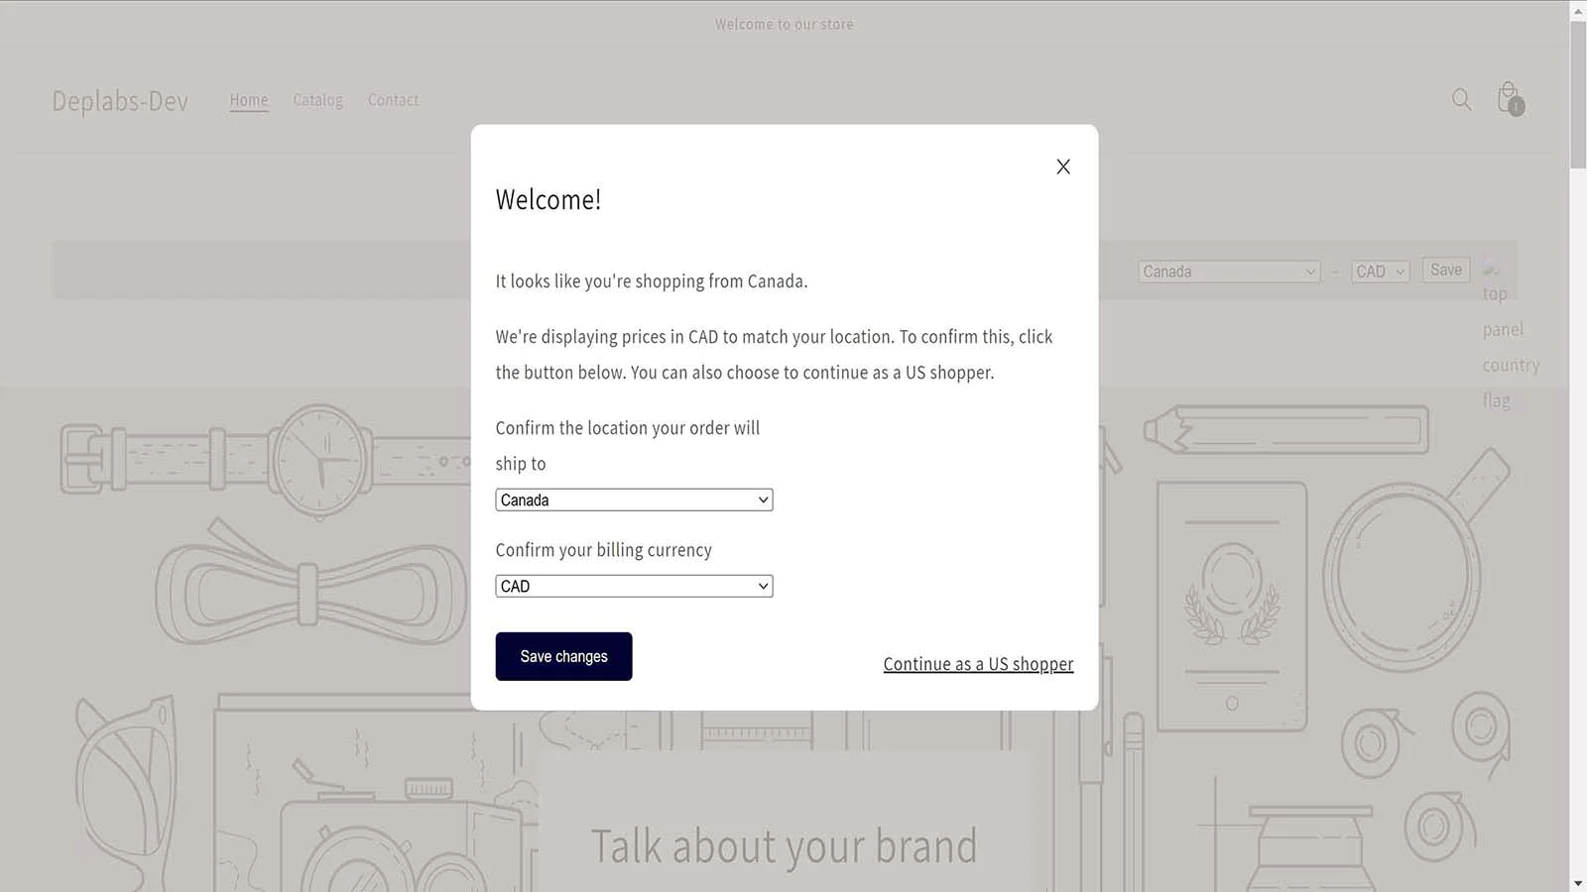
Task: Click the Save button in top panel
Action: coord(1446,270)
